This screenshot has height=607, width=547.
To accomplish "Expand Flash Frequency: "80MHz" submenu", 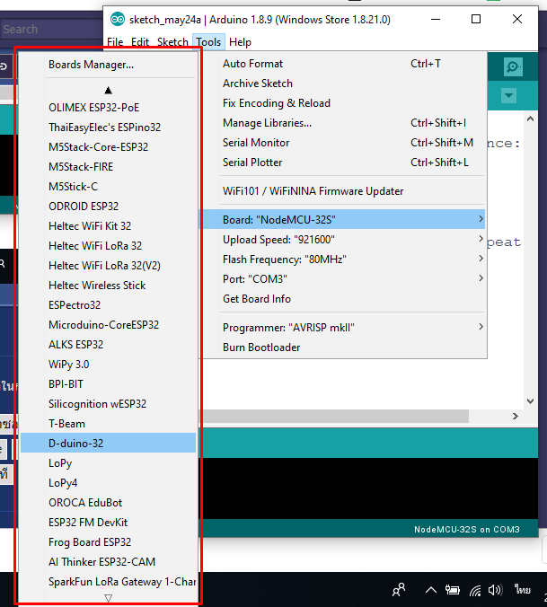I will tap(344, 259).
